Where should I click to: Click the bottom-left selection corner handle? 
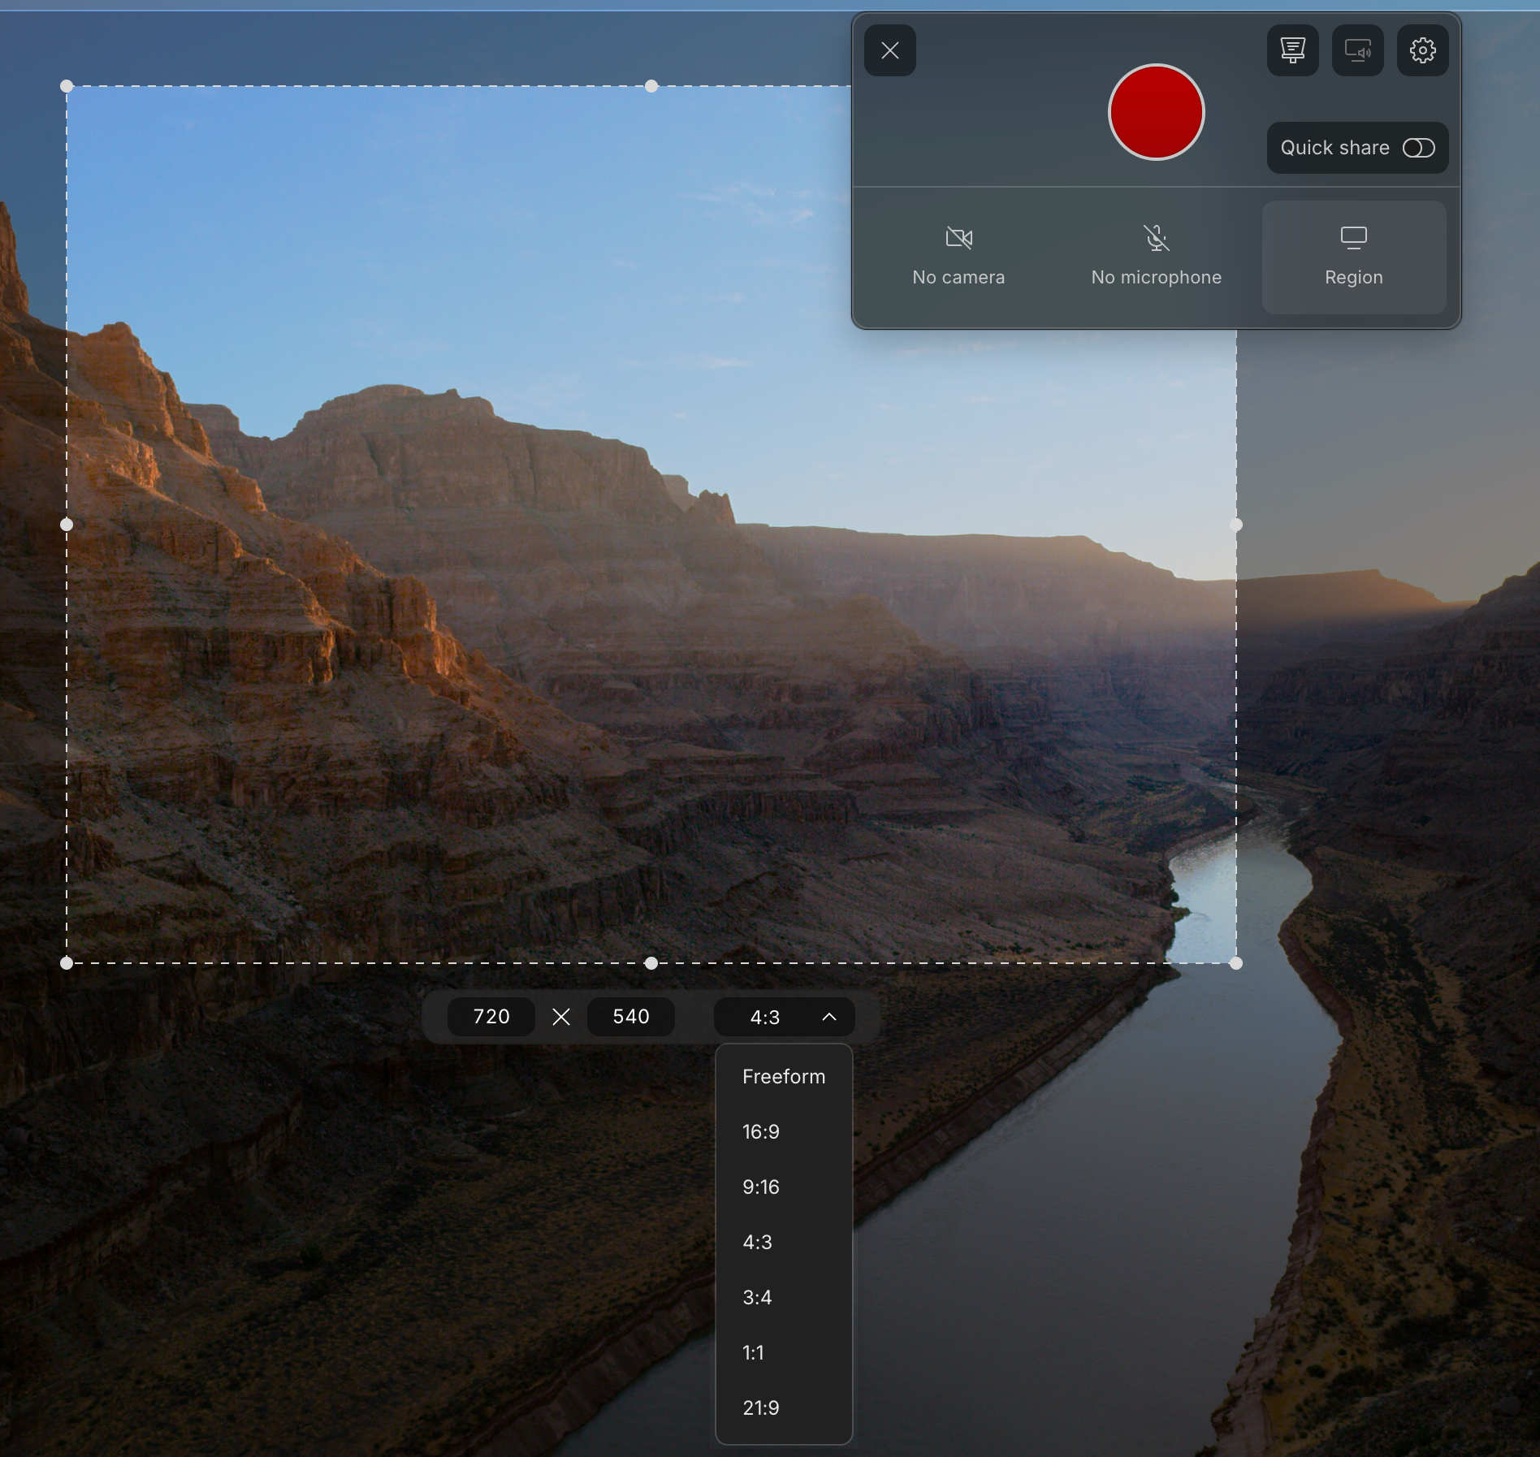pos(67,963)
